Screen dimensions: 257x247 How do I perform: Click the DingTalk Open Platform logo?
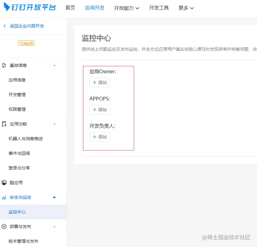[30, 7]
